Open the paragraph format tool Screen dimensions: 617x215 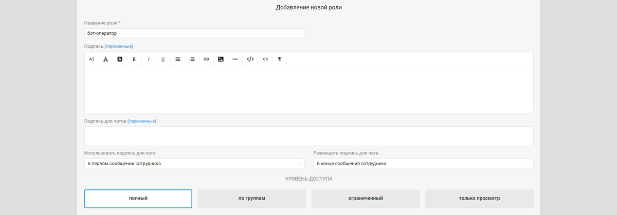click(x=280, y=59)
